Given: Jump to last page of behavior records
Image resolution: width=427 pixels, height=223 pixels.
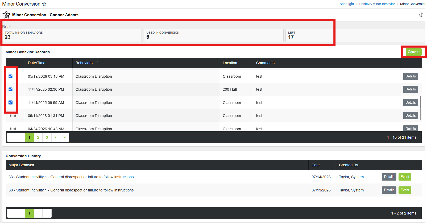Looking at the screenshot, I should [x=64, y=137].
